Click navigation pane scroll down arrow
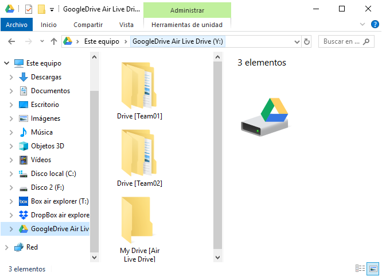Screen dimensions: 382x276 coord(94,257)
